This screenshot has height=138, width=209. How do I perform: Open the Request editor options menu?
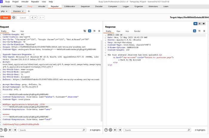(x=99, y=31)
